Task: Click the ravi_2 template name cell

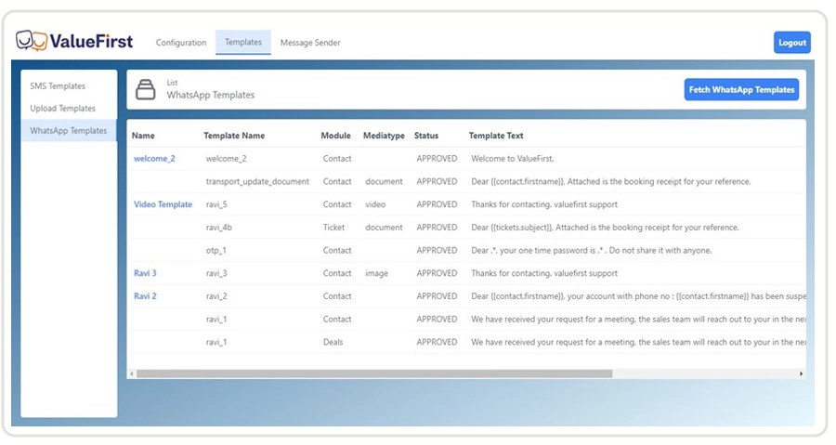Action: pyautogui.click(x=216, y=295)
